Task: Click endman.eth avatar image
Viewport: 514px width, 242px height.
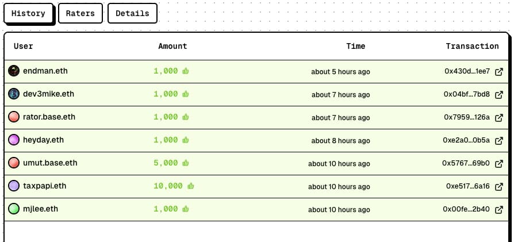Action: 14,71
